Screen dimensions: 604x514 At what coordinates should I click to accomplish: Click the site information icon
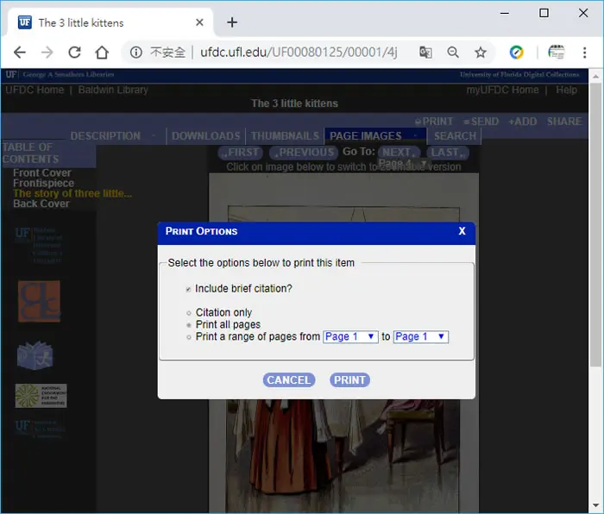point(136,52)
